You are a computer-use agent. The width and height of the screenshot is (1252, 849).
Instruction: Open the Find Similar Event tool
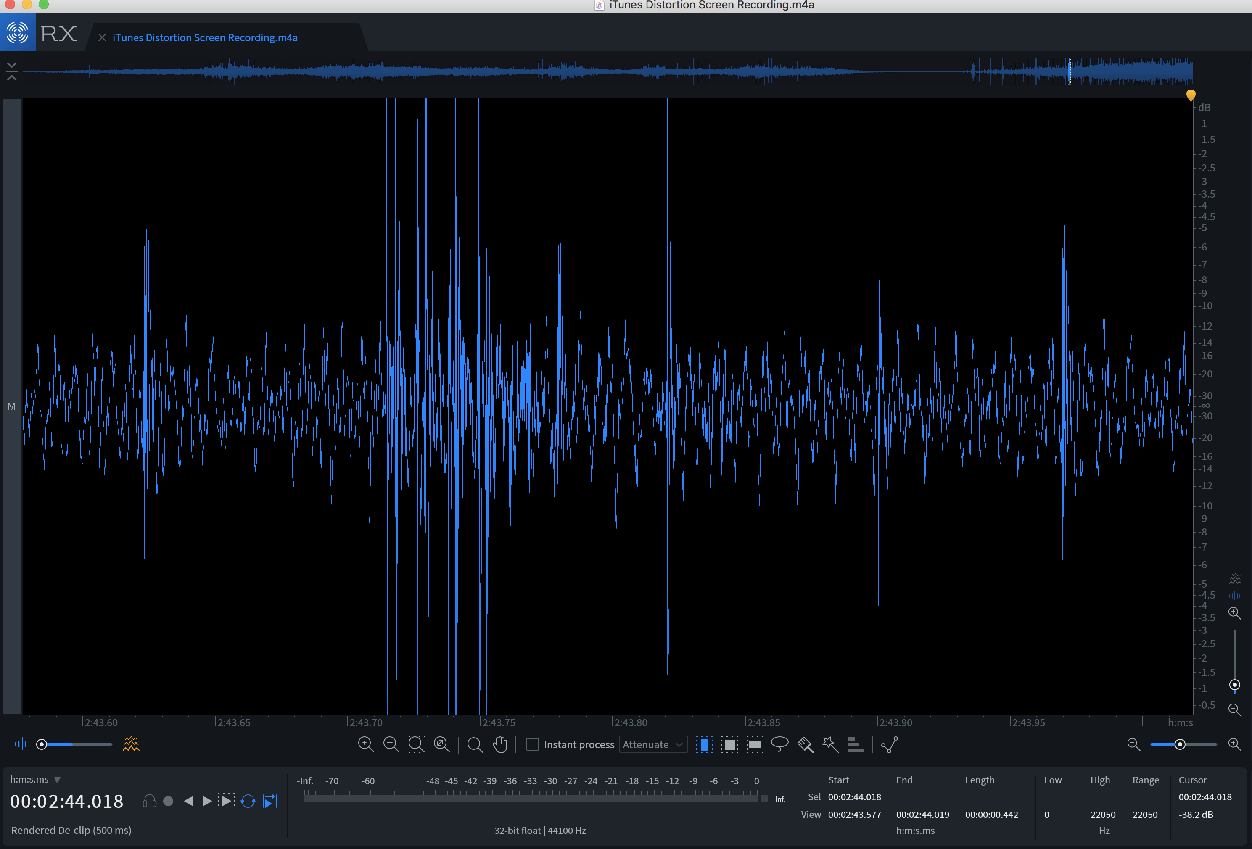click(890, 744)
